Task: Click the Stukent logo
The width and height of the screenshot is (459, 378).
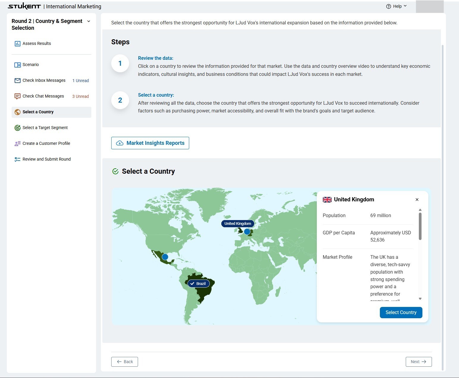Action: tap(24, 6)
